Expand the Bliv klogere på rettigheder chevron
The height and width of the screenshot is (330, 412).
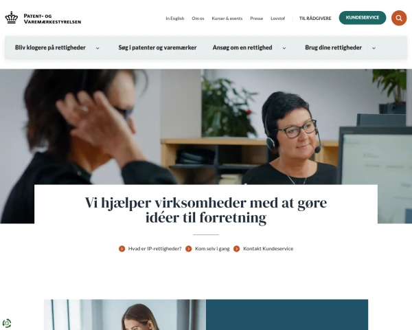(98, 48)
